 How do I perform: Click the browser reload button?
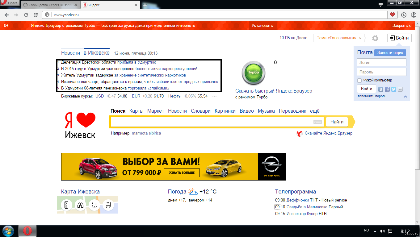(x=26, y=15)
